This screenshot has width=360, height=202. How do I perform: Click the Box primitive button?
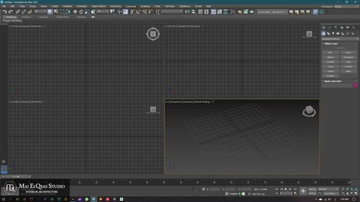[330, 53]
